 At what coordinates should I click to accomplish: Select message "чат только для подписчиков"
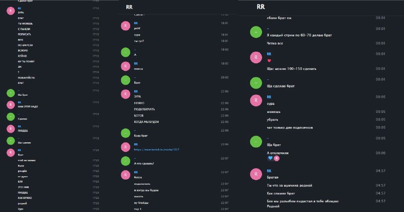click(289, 128)
